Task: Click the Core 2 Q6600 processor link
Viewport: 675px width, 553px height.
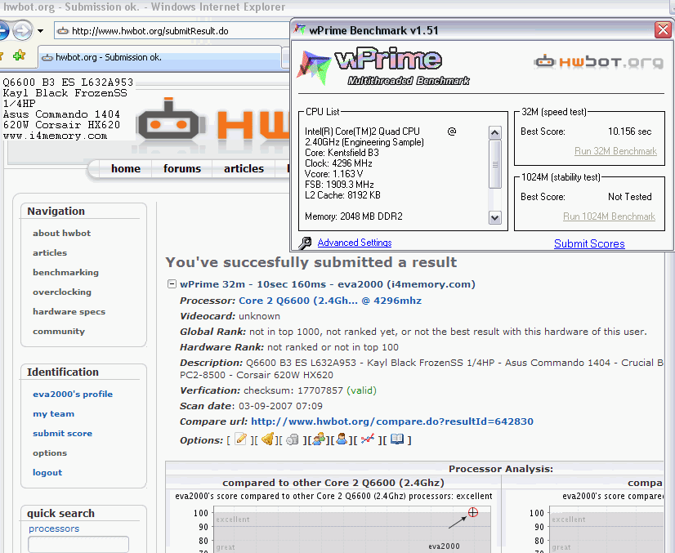Action: coord(330,301)
